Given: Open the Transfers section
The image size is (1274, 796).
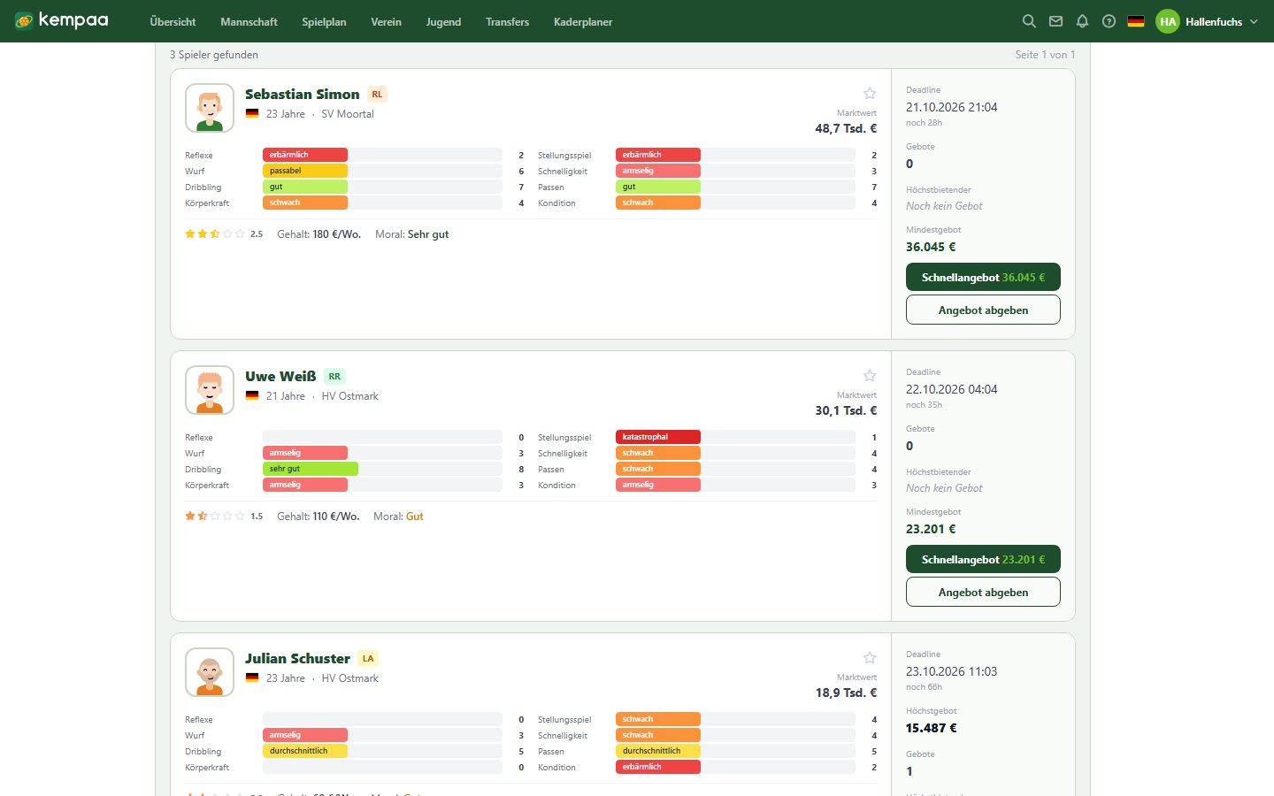Looking at the screenshot, I should (x=507, y=21).
